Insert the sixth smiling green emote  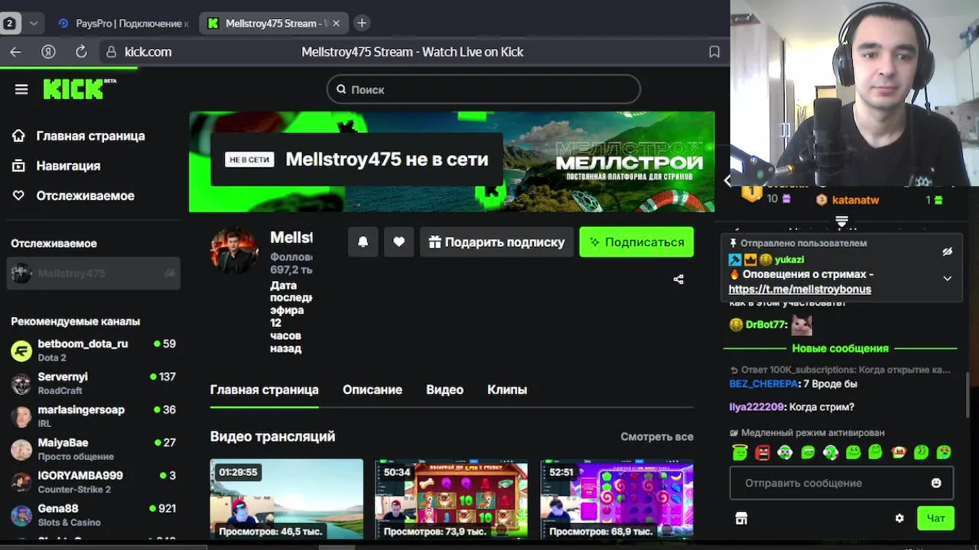pos(853,452)
